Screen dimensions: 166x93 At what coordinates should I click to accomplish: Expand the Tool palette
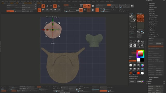click(149, 83)
